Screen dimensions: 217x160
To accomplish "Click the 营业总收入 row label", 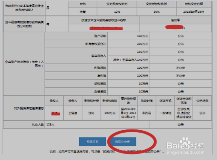I will click(99, 56).
